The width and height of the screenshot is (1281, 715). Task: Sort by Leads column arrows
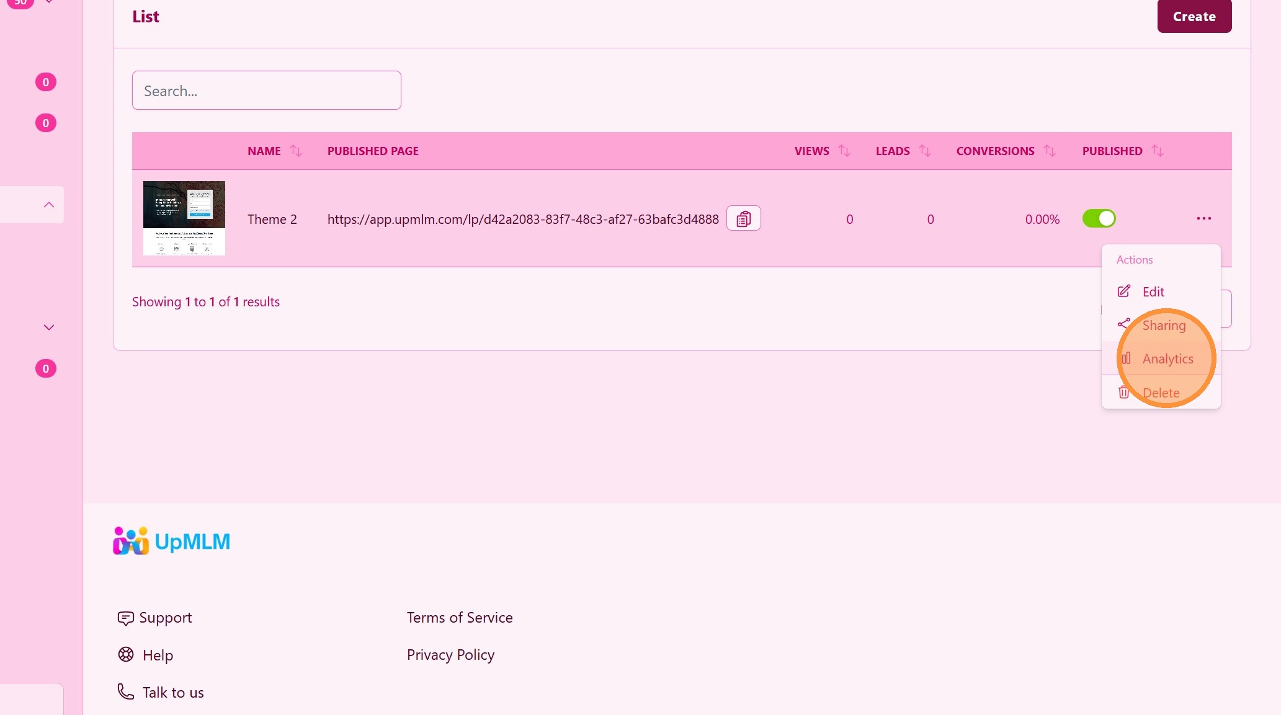click(x=925, y=151)
